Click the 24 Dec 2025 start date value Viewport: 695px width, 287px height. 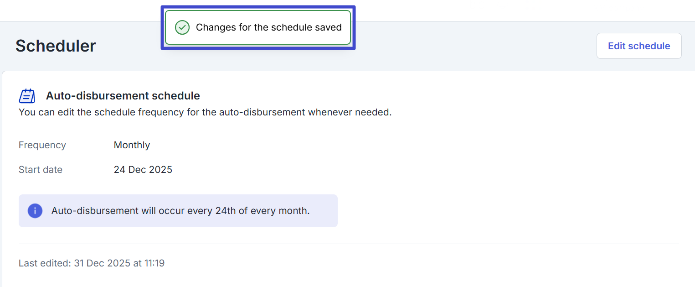click(143, 170)
